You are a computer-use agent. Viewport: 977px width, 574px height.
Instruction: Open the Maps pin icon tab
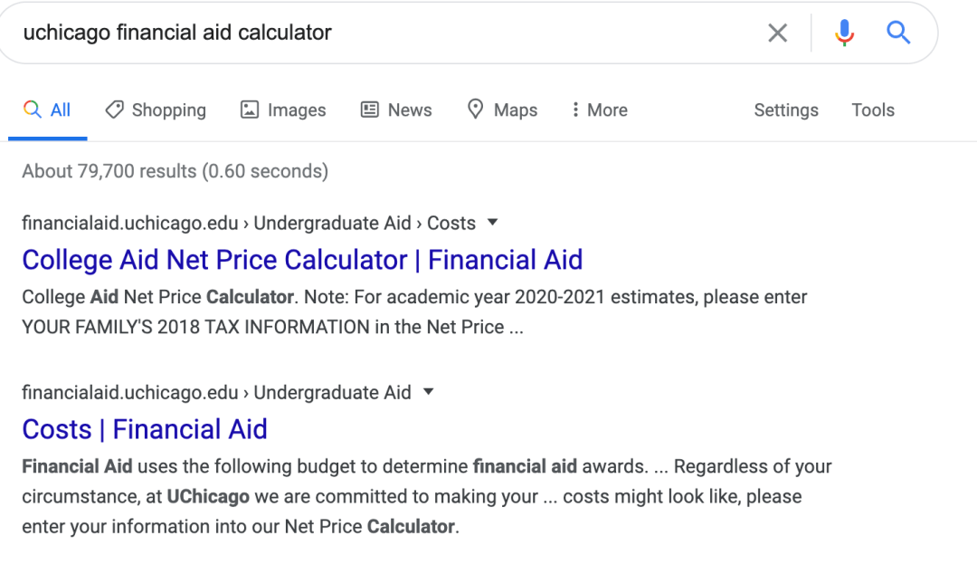[x=476, y=110]
